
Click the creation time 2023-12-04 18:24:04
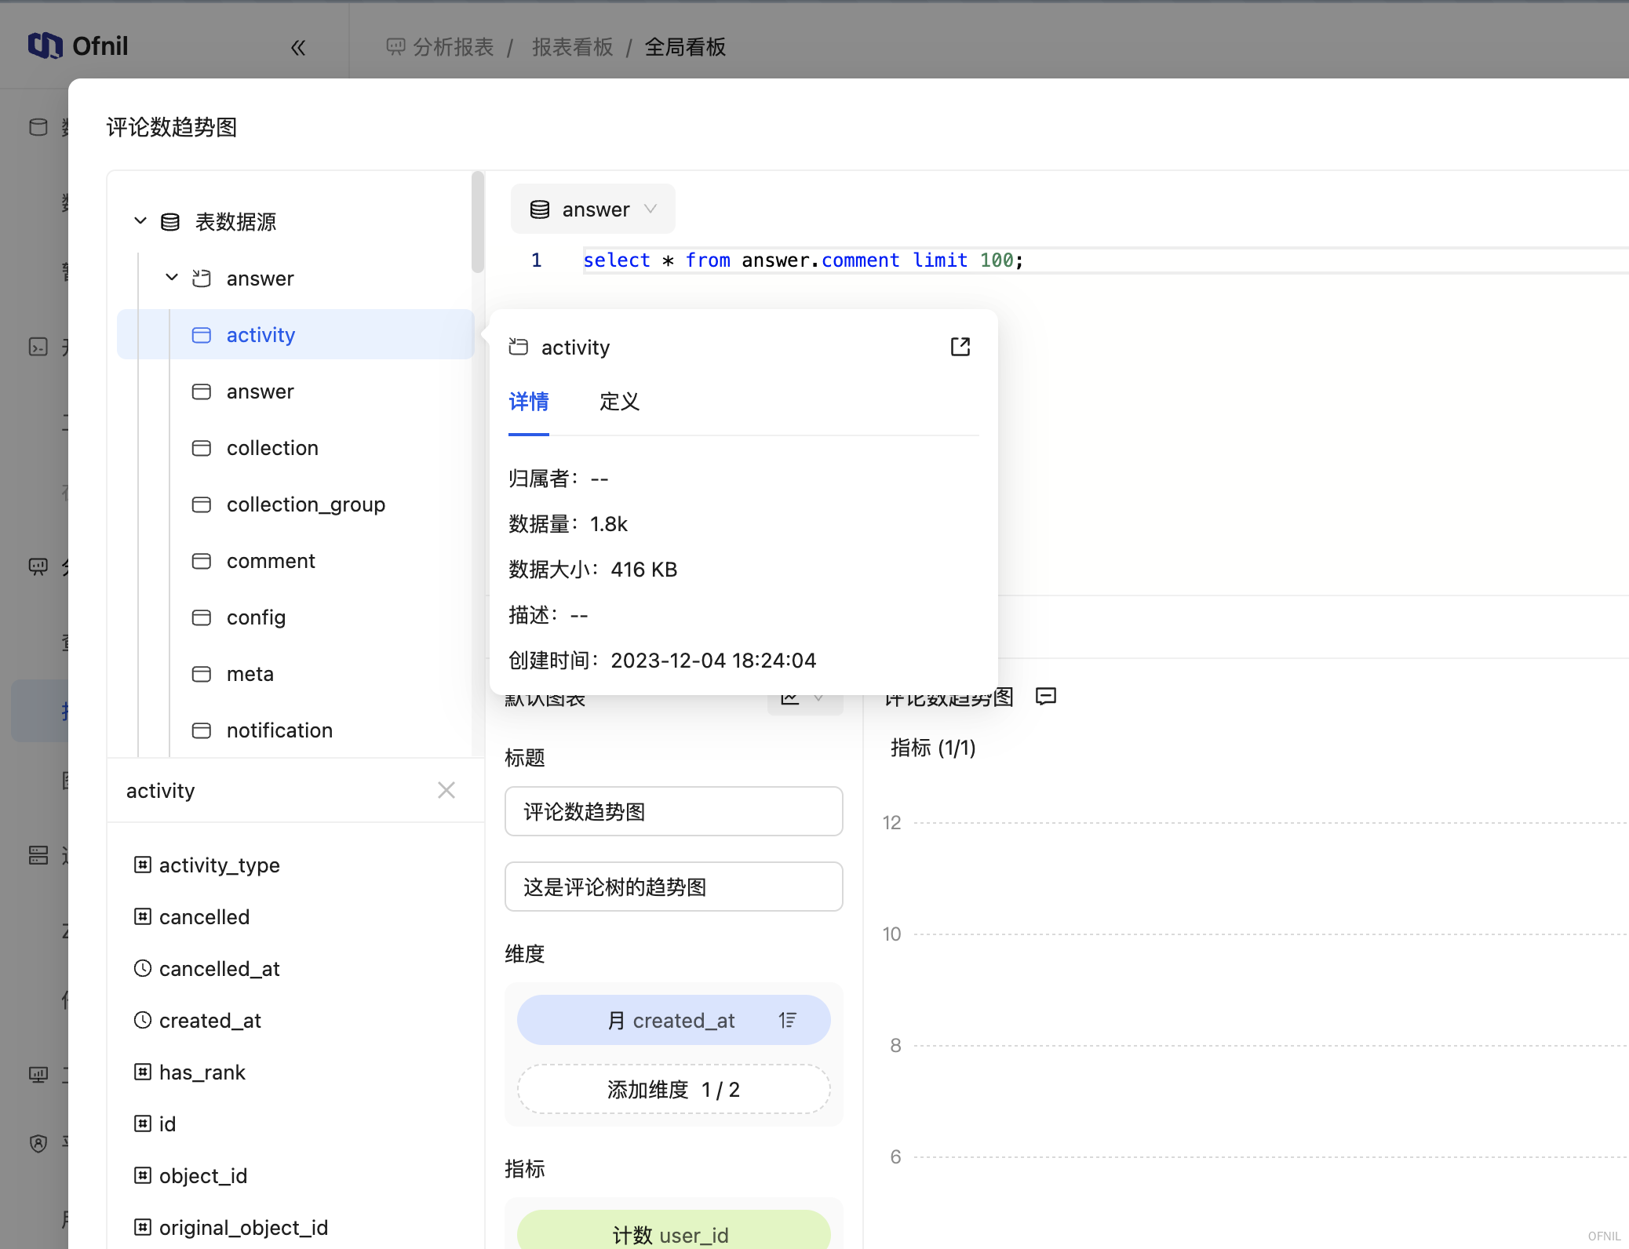click(713, 660)
